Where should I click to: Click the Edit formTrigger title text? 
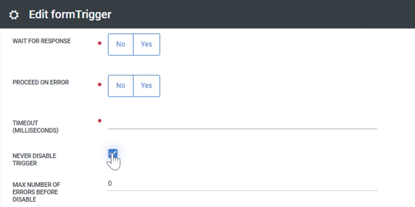pyautogui.click(x=70, y=14)
